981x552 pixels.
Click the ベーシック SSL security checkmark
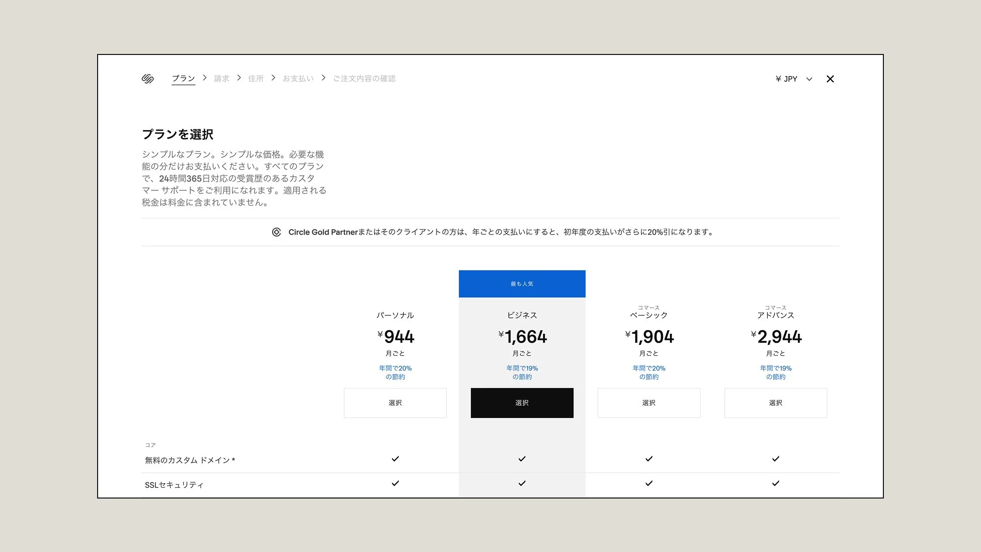click(649, 483)
